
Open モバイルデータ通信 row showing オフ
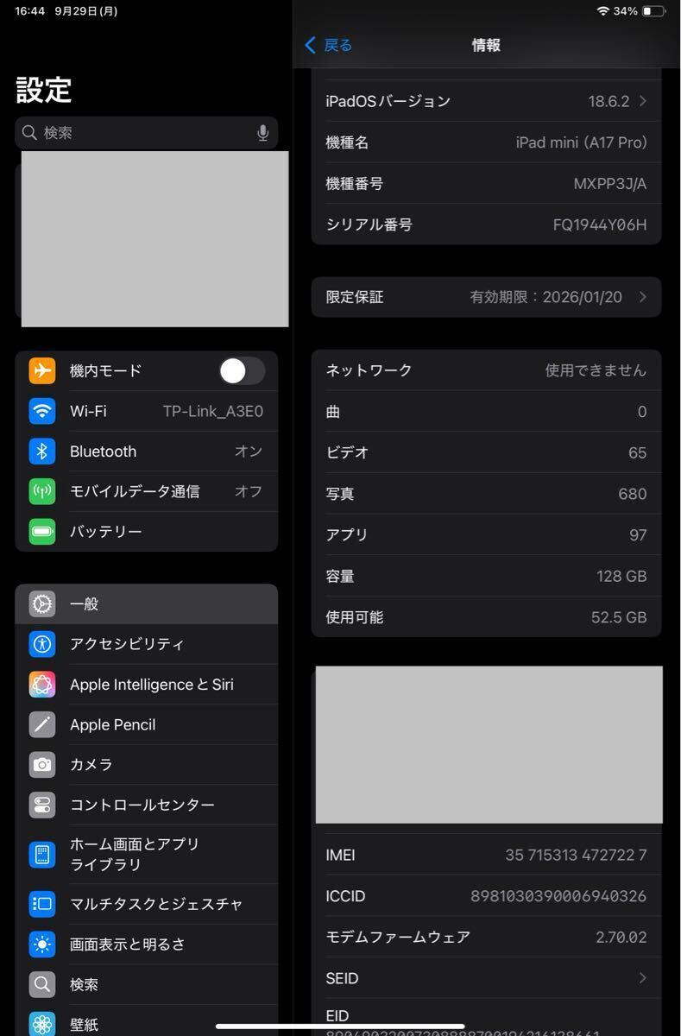(x=147, y=491)
